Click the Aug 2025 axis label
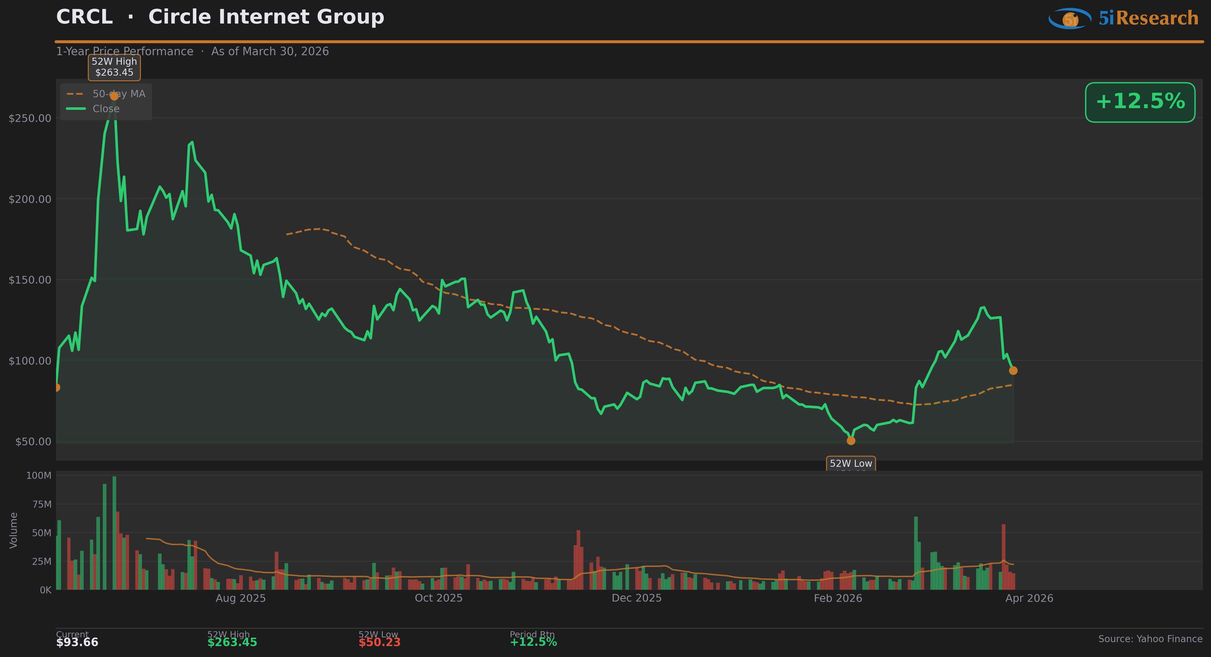The height and width of the screenshot is (657, 1211). (241, 598)
